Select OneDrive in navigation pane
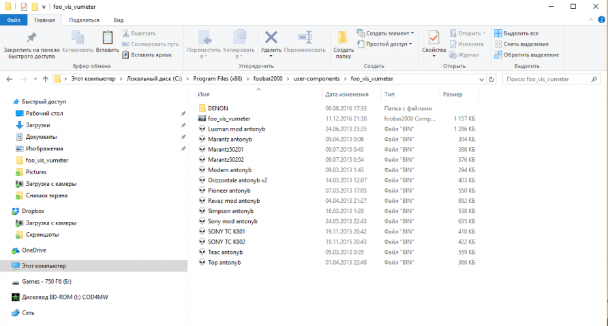This screenshot has height=326, width=608. coord(33,250)
